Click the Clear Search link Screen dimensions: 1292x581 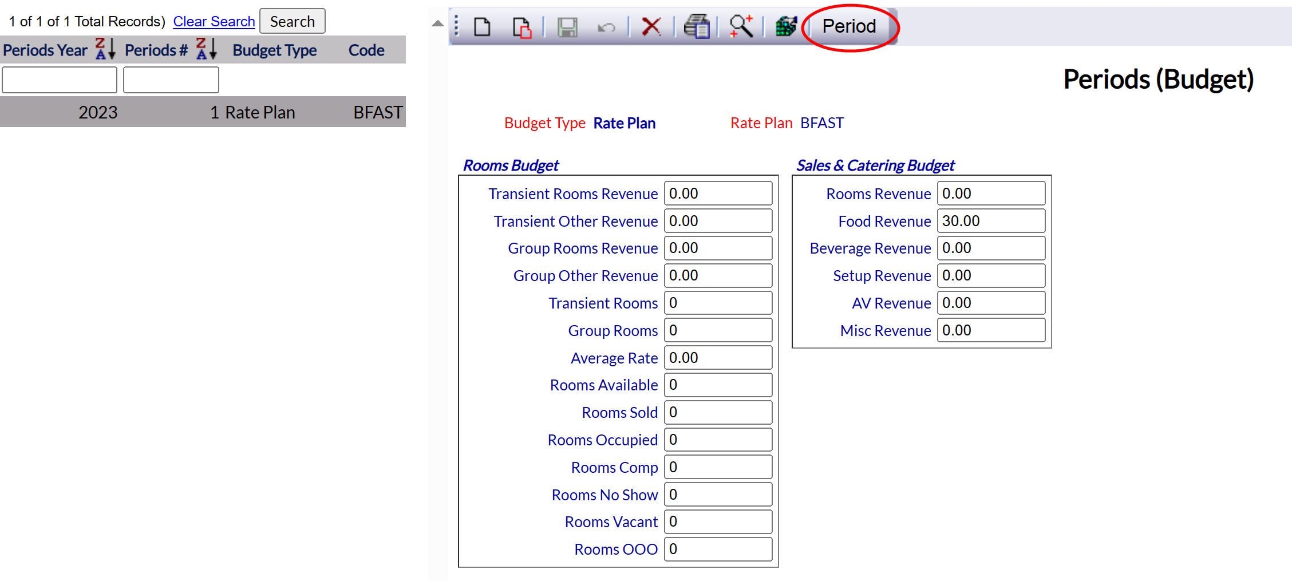tap(214, 21)
